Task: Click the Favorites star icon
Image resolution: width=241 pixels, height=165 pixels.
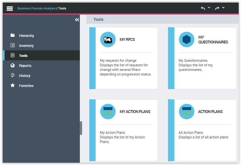Action: (13, 86)
